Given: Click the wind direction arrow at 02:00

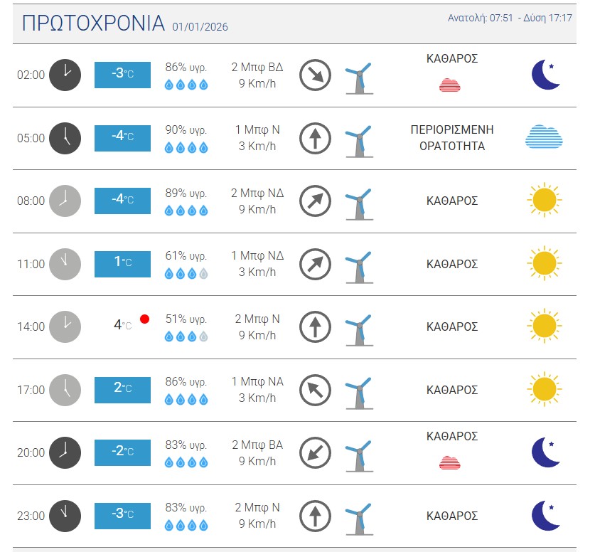Looking at the screenshot, I should pos(314,75).
